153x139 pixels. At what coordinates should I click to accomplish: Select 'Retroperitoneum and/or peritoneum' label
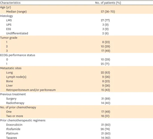coord(31,90)
